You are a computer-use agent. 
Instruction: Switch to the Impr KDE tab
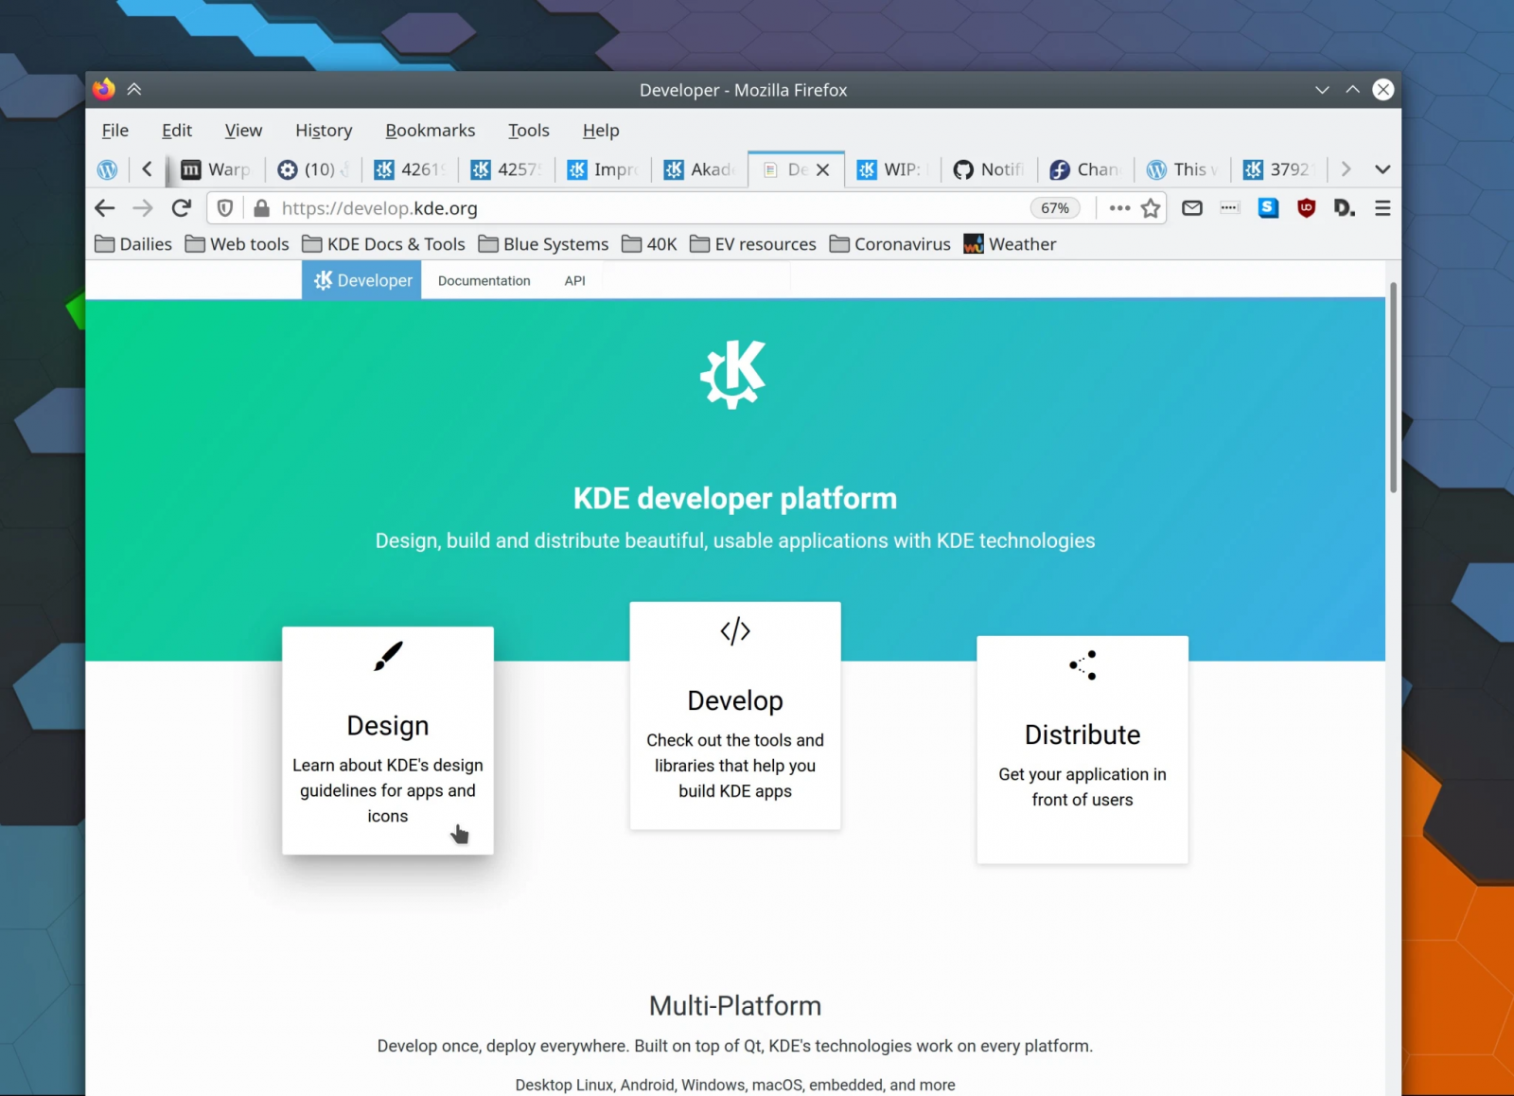pos(603,169)
